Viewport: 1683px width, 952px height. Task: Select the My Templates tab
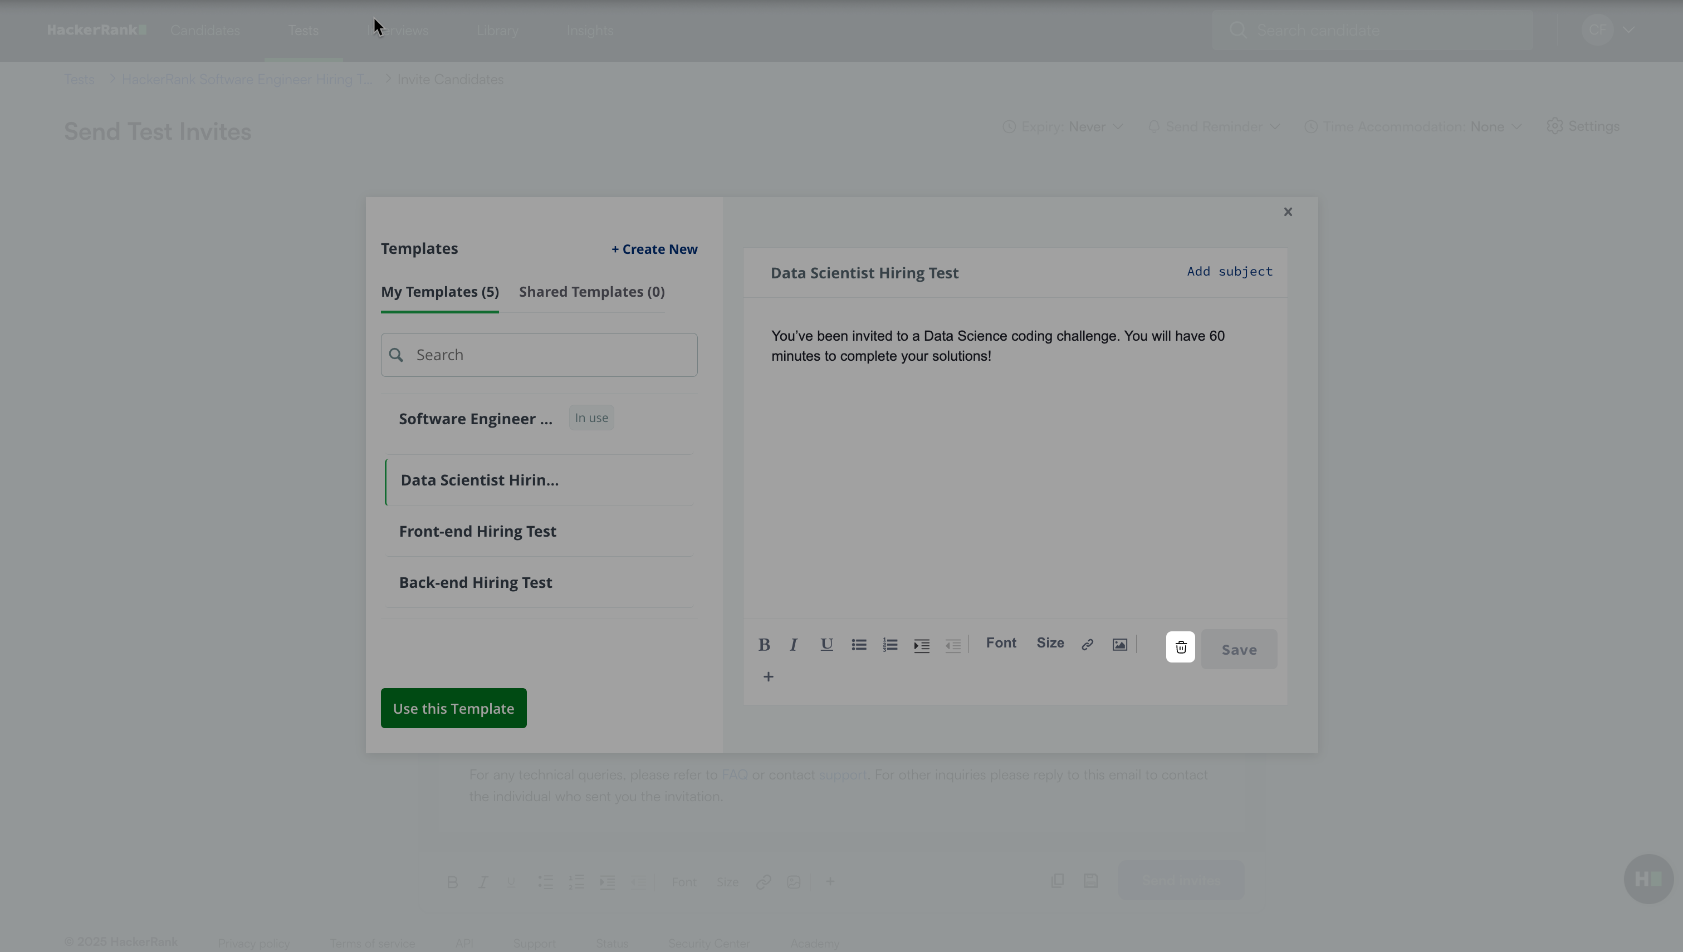click(439, 292)
